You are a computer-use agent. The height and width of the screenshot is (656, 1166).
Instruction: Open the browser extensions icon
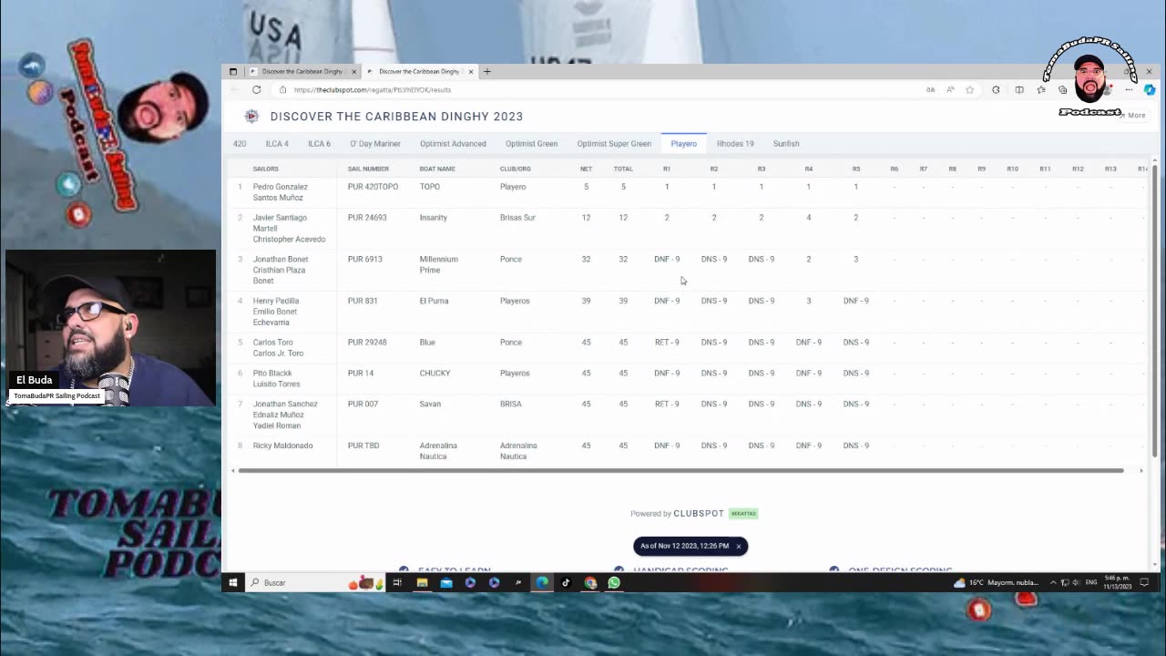point(996,89)
